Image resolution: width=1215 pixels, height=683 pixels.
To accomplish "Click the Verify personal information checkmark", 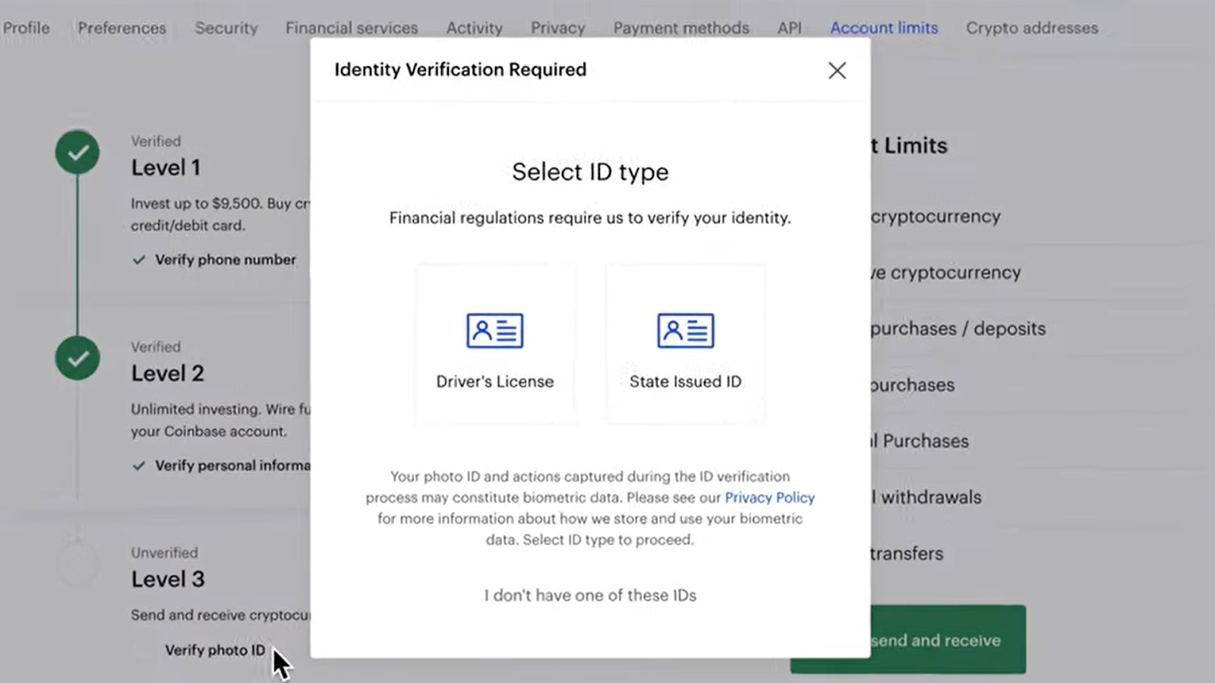I will coord(138,466).
